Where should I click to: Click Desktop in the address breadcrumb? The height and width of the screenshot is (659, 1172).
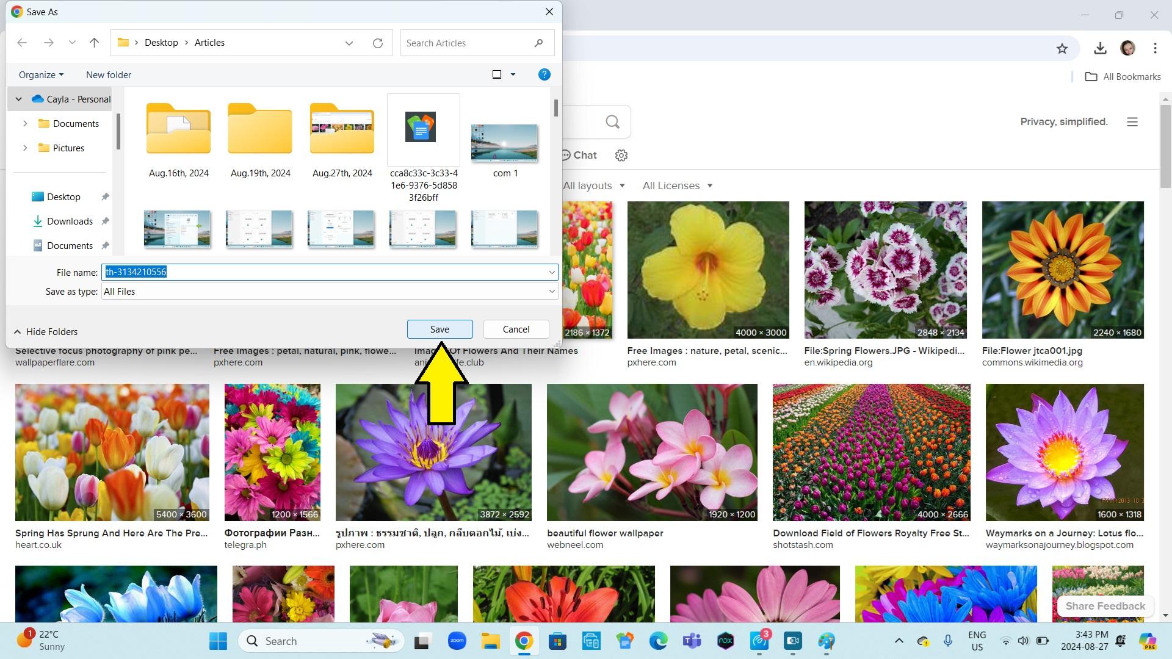coord(161,43)
